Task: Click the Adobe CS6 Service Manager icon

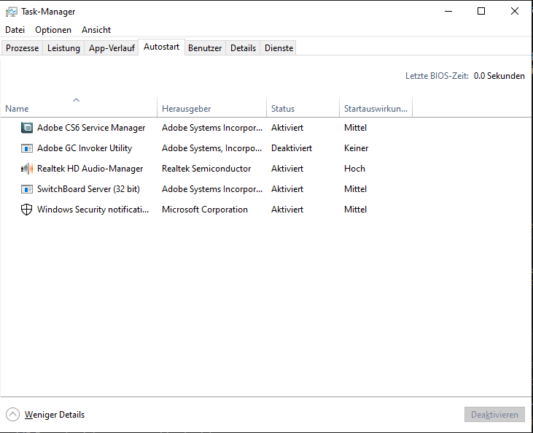Action: [x=27, y=128]
